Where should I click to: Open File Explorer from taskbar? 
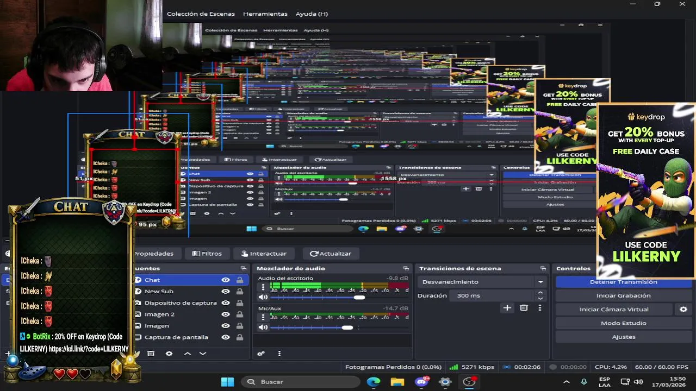click(x=397, y=382)
